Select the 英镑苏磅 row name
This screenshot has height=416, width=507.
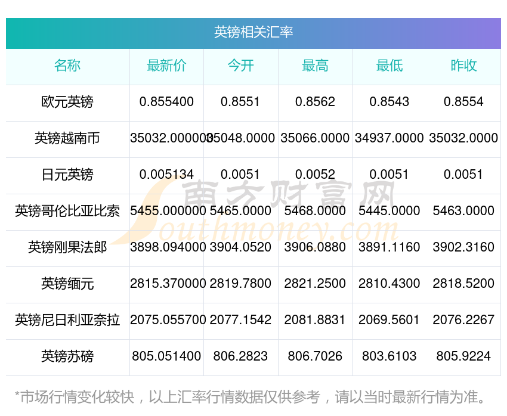point(67,356)
